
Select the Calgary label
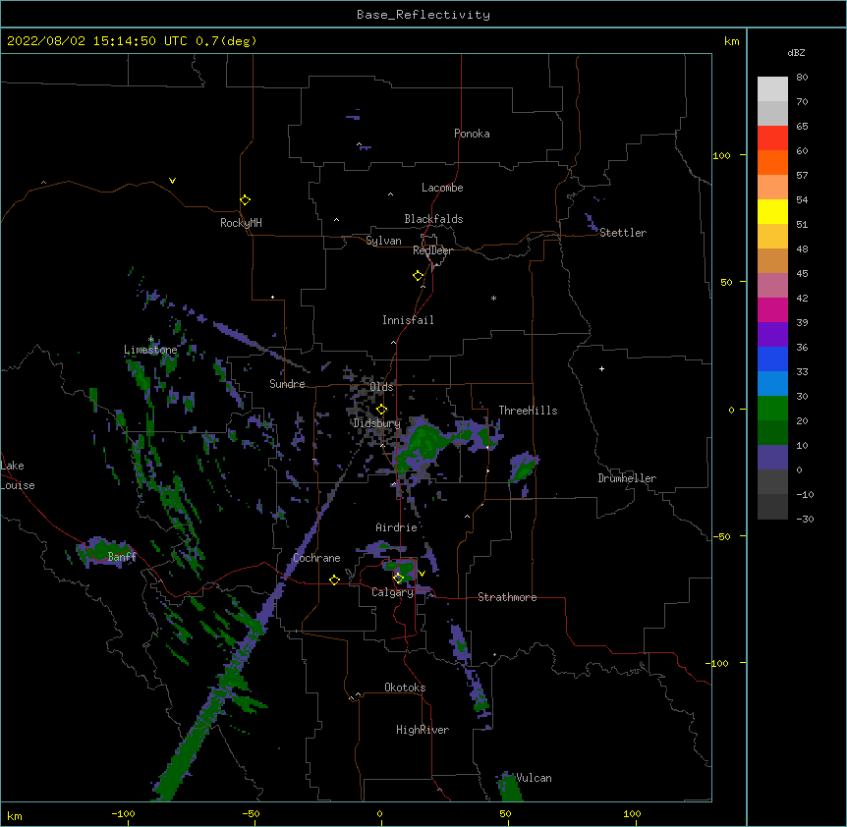pyautogui.click(x=393, y=592)
